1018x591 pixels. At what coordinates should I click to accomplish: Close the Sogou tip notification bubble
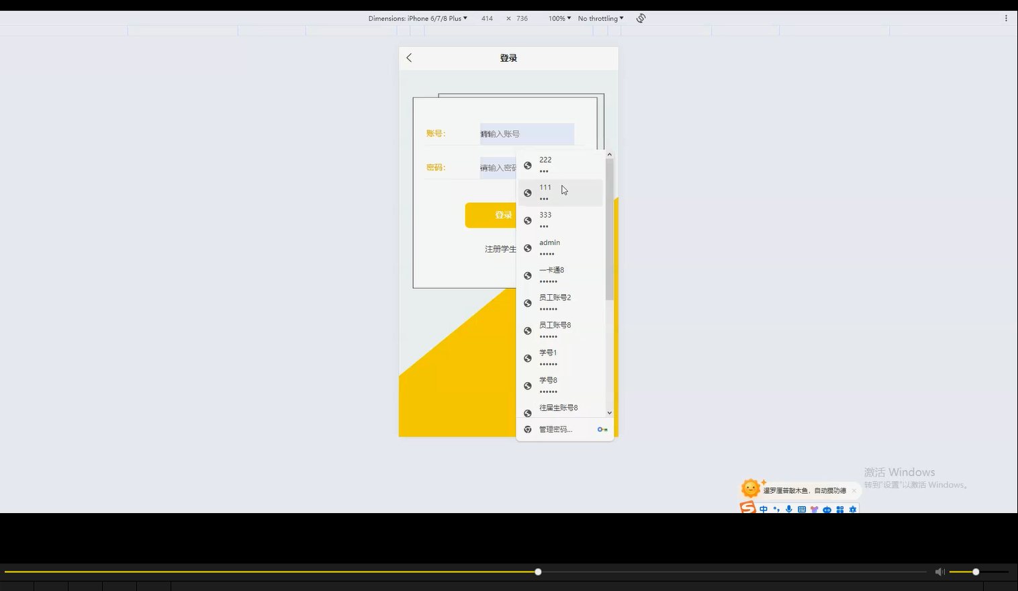[854, 490]
